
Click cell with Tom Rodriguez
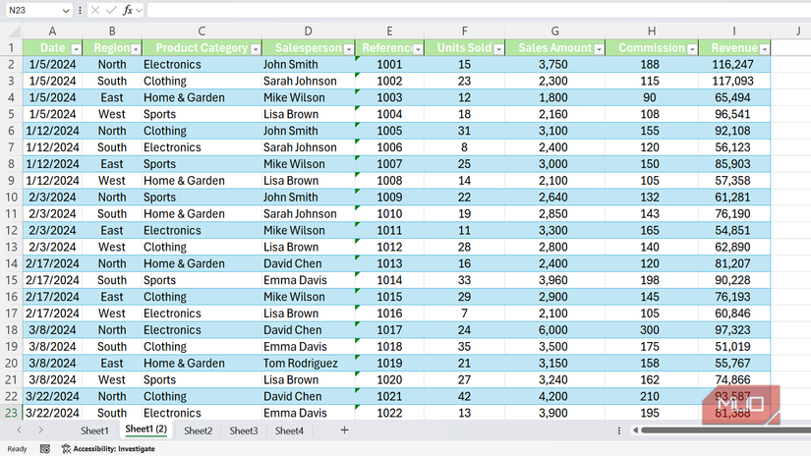click(309, 363)
